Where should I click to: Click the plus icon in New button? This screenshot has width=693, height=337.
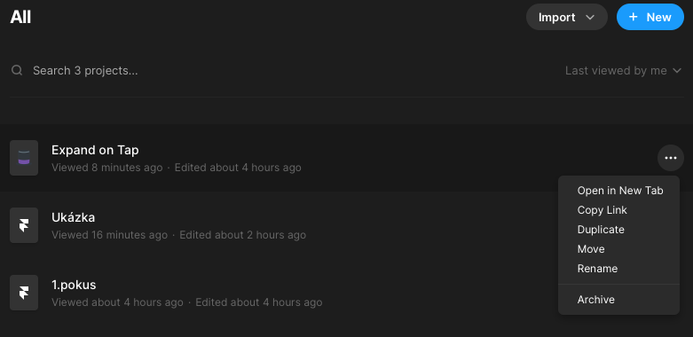[x=633, y=17]
